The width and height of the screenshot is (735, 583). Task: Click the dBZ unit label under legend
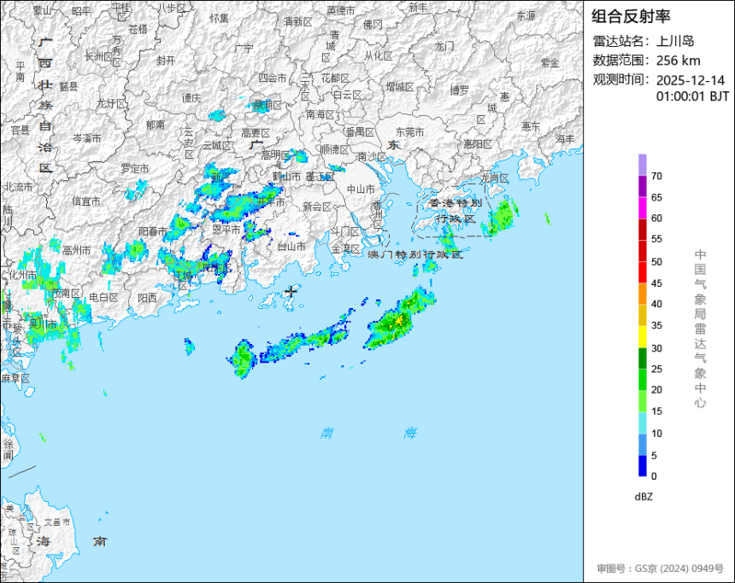[x=644, y=497]
